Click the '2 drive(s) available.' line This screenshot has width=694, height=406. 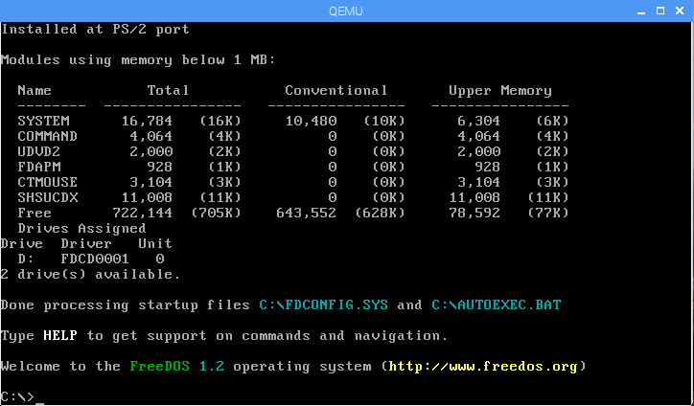(x=91, y=275)
